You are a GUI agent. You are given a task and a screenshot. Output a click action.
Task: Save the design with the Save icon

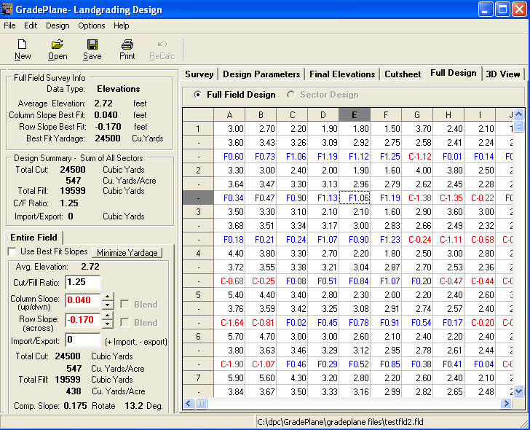(92, 49)
